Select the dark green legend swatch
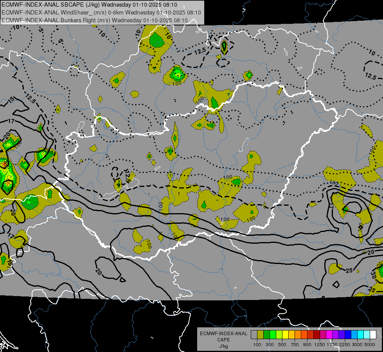This screenshot has height=352, width=383. [x=266, y=335]
